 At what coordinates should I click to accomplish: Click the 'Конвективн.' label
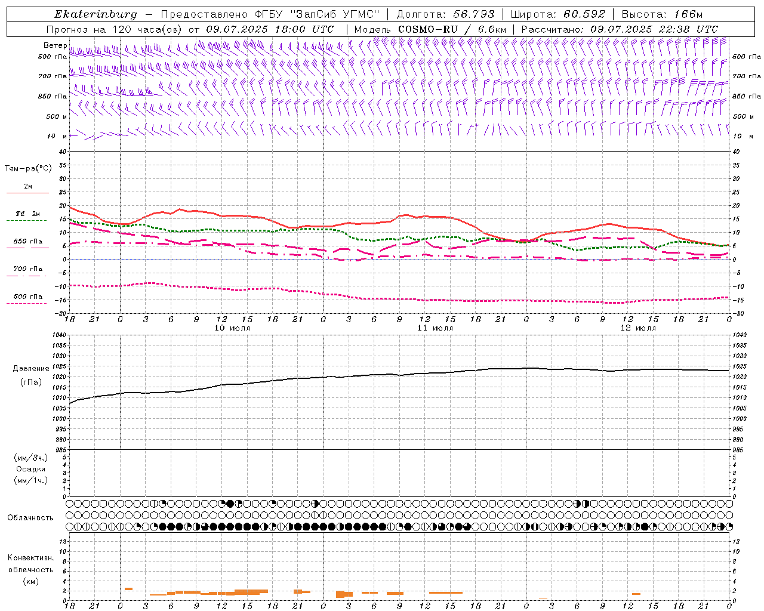pyautogui.click(x=30, y=558)
